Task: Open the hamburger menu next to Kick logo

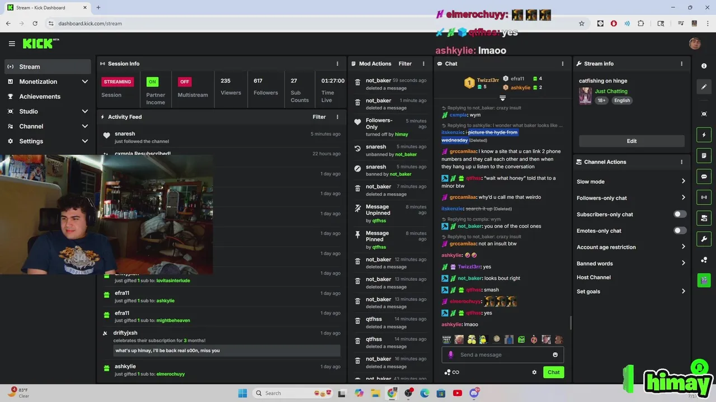Action: [12, 44]
